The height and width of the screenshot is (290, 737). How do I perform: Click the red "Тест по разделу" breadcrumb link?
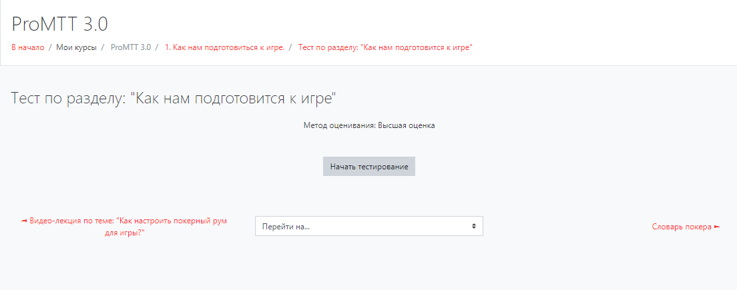click(x=385, y=47)
